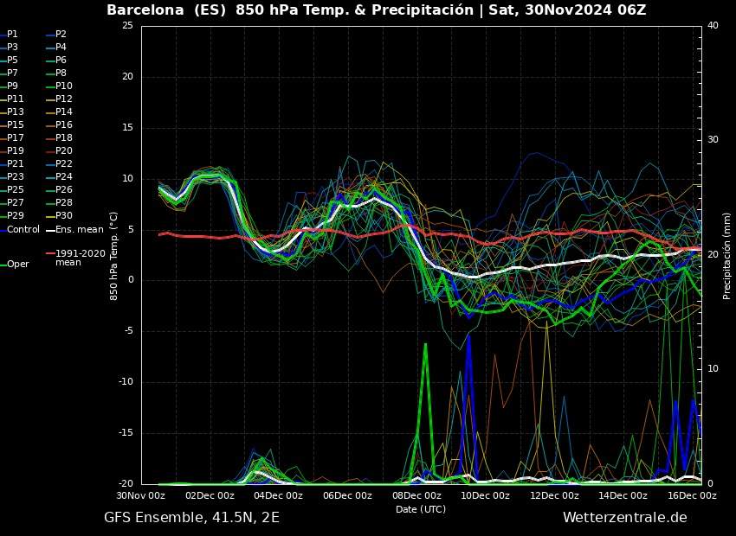Click the P22 legend entry
736x536 pixels.
click(x=59, y=164)
